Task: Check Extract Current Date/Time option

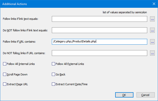Action: click(53, 84)
